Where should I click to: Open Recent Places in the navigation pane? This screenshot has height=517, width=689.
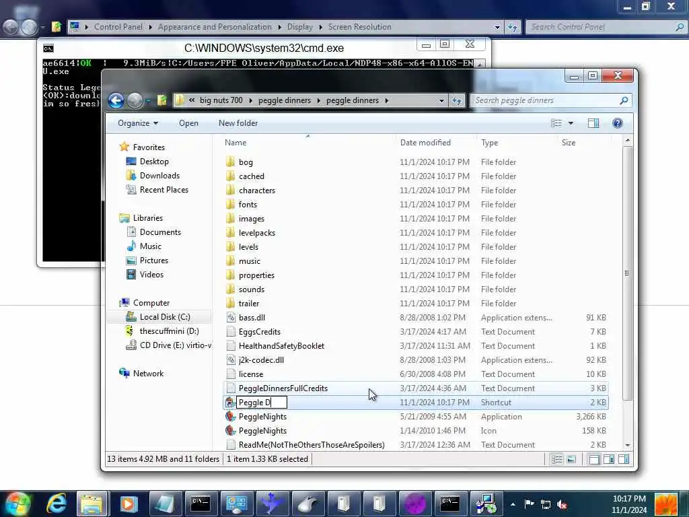coord(164,189)
